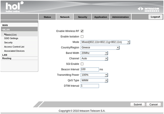Screen dimensions: 164x114
Task: Open the Band Width dropdown
Action: tap(94, 53)
